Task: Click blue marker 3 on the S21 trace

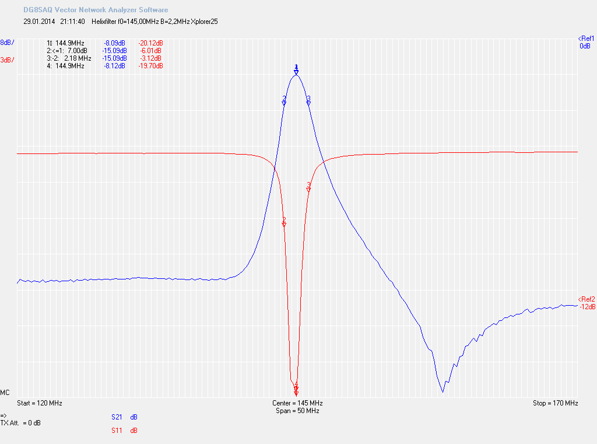Action: pyautogui.click(x=308, y=101)
